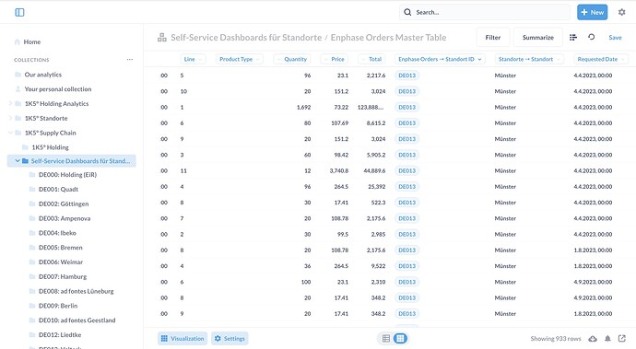Open Requested Date column header menu

tap(601, 59)
